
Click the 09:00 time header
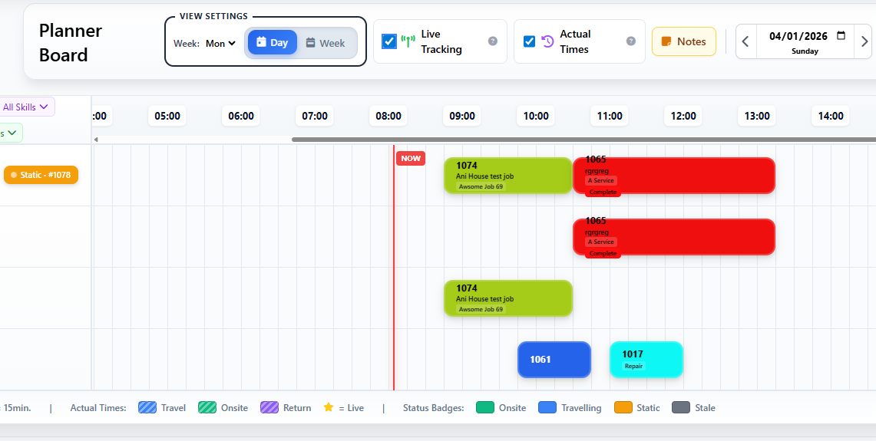pyautogui.click(x=462, y=116)
